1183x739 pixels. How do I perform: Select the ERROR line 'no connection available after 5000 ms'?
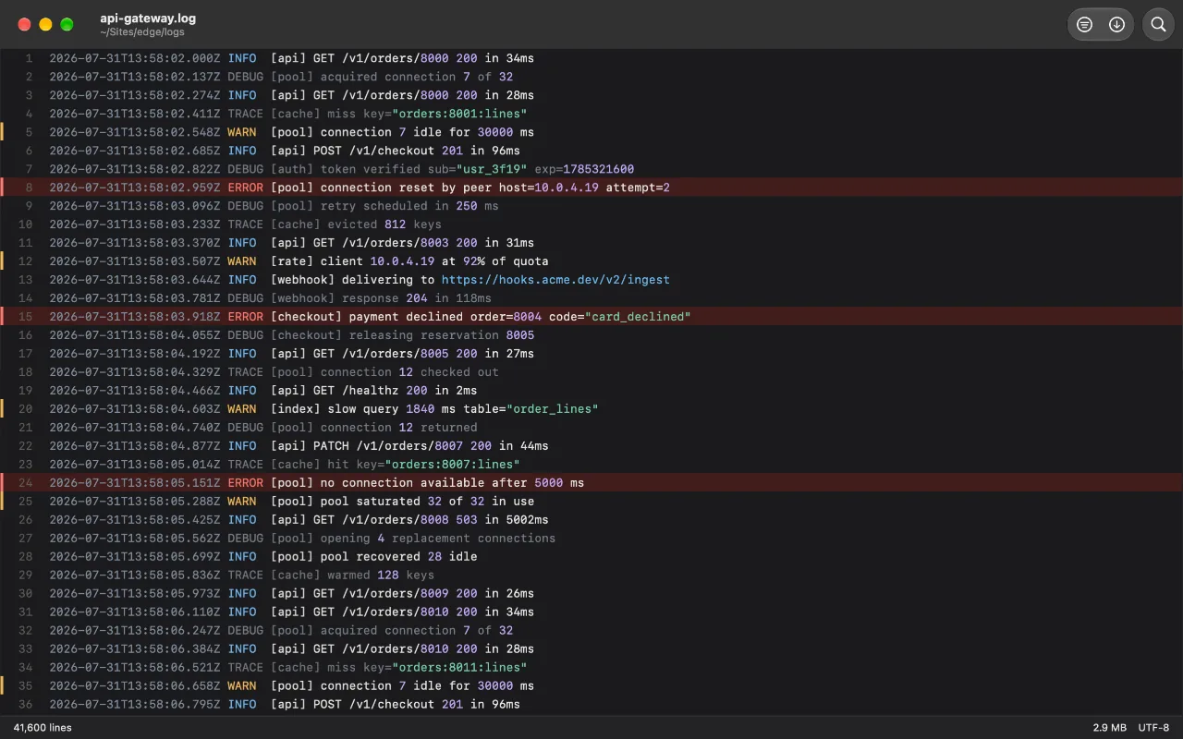[591, 483]
